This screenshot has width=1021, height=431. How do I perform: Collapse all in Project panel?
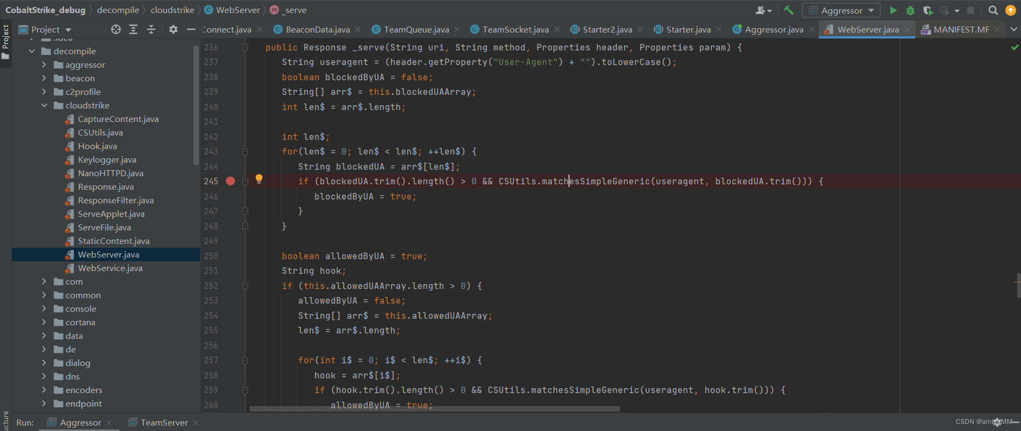151,29
